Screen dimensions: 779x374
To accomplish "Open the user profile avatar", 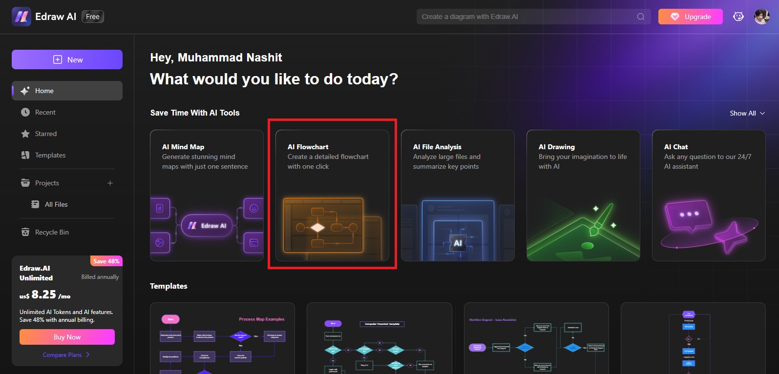I will tap(762, 17).
